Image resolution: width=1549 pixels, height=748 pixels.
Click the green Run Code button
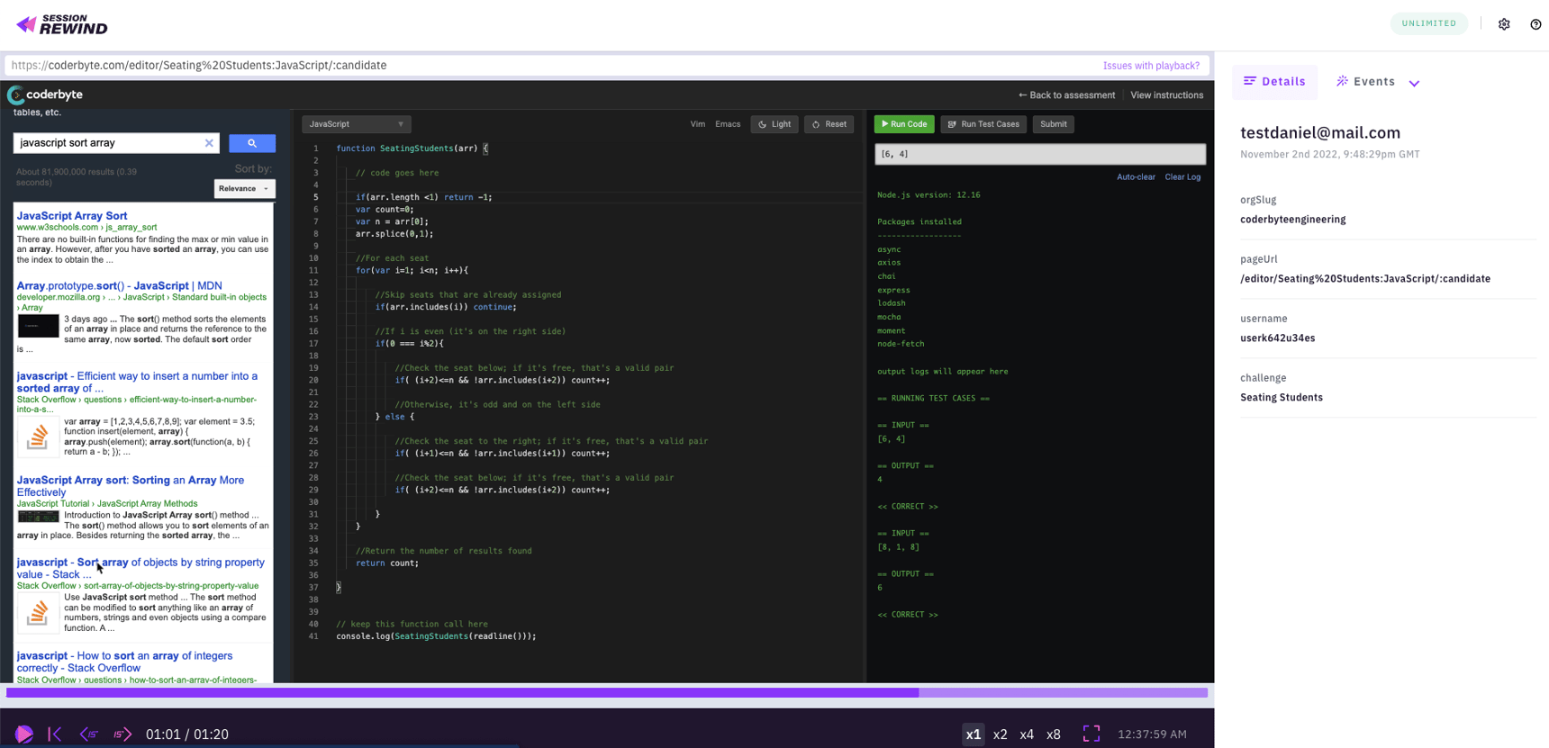point(904,124)
